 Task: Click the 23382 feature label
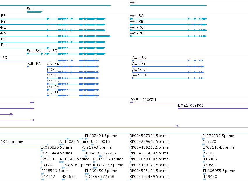pos(208,153)
